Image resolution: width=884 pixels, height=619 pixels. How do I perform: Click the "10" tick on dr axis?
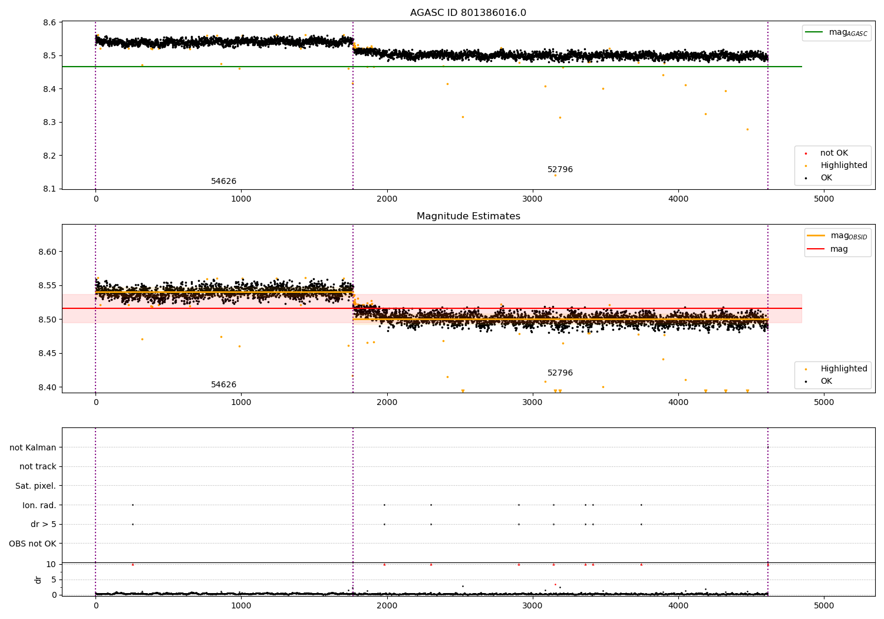click(x=51, y=564)
